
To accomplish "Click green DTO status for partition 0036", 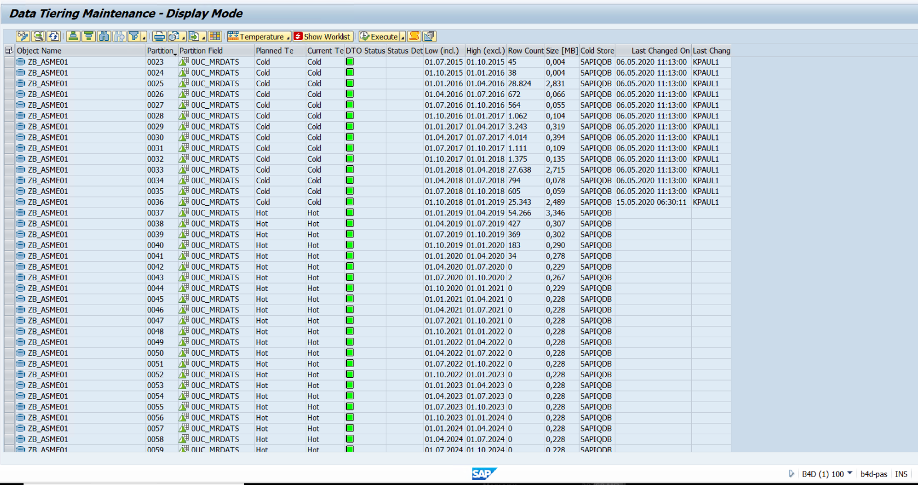I will pyautogui.click(x=350, y=202).
